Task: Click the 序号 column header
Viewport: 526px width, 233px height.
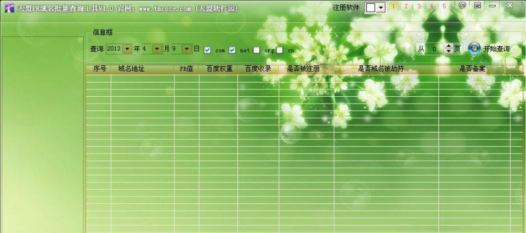Action: tap(99, 69)
